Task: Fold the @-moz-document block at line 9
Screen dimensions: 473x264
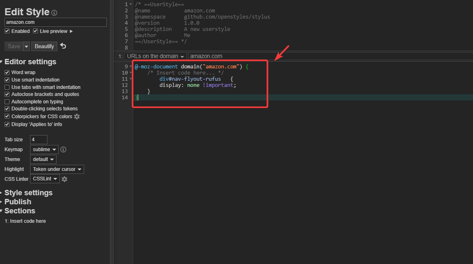Action: click(x=131, y=66)
